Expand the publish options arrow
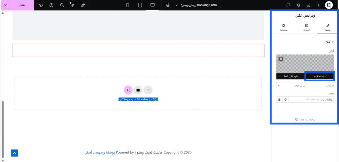The height and width of the screenshot is (162, 339). pyautogui.click(x=5, y=5)
